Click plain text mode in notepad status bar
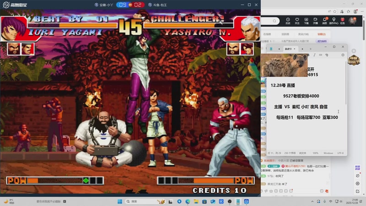The width and height of the screenshot is (366, 206). coord(303,153)
